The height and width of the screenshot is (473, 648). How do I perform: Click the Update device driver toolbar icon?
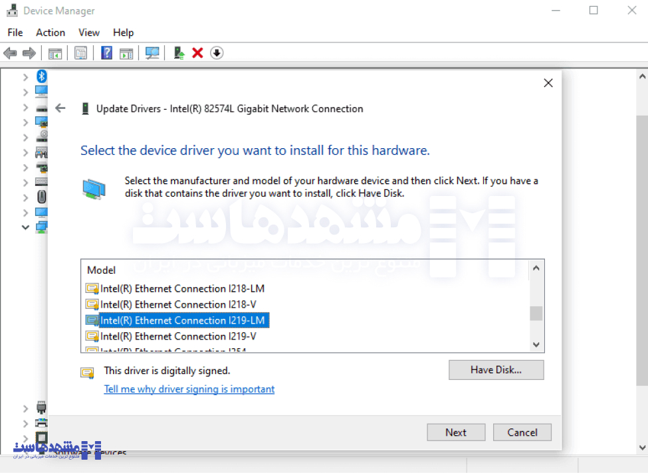[178, 53]
